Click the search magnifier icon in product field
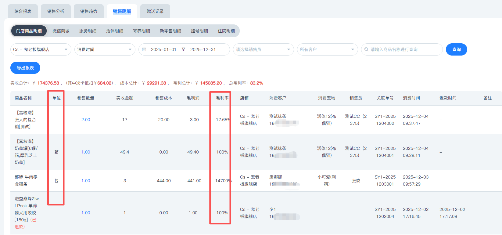This screenshot has width=502, height=235. point(366,49)
